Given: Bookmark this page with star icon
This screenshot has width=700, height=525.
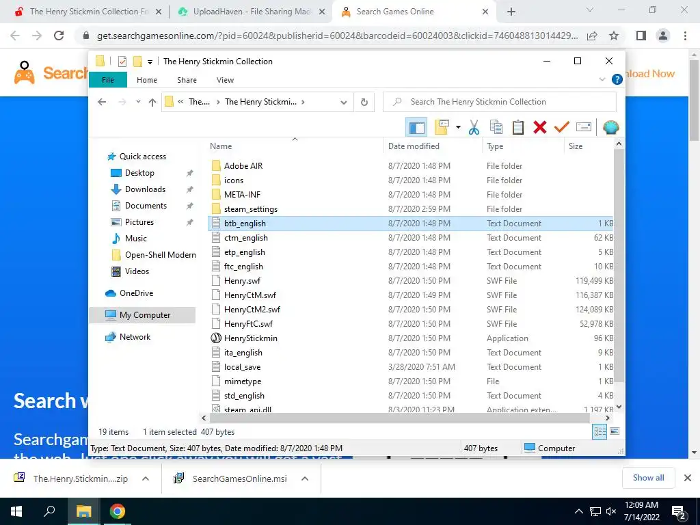Looking at the screenshot, I should point(614,36).
